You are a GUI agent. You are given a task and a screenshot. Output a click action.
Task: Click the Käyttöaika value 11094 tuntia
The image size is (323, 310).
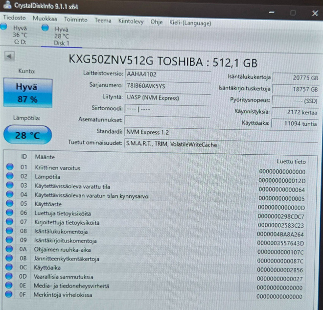(295, 124)
